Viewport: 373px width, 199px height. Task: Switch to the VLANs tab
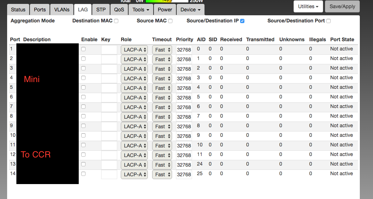[x=62, y=10]
